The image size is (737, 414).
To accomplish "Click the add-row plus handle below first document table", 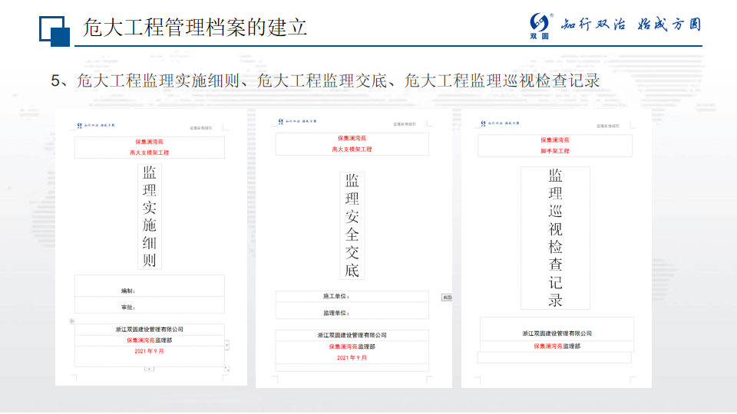I will (149, 369).
